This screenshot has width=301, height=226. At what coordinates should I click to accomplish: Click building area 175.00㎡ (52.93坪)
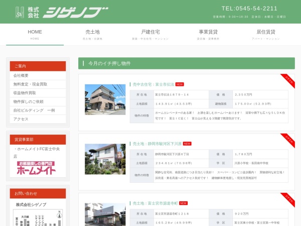coord(253,104)
